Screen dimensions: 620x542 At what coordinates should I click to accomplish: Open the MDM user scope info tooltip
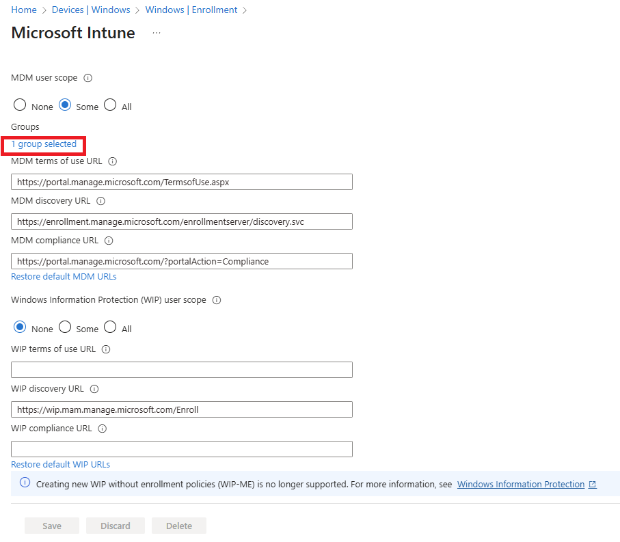87,78
